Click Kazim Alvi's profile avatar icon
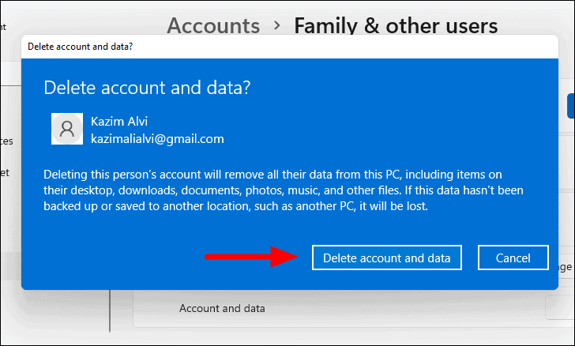 click(66, 128)
